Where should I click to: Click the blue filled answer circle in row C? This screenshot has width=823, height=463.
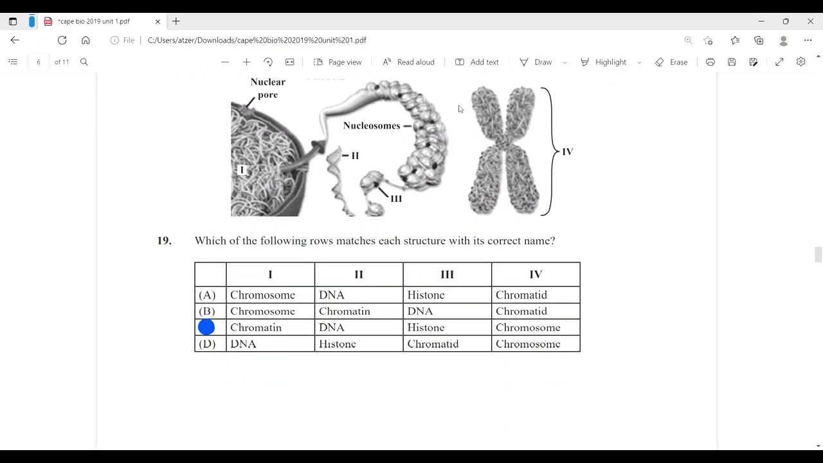(206, 327)
